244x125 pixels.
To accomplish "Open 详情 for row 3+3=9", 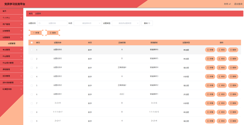I will [210, 103].
